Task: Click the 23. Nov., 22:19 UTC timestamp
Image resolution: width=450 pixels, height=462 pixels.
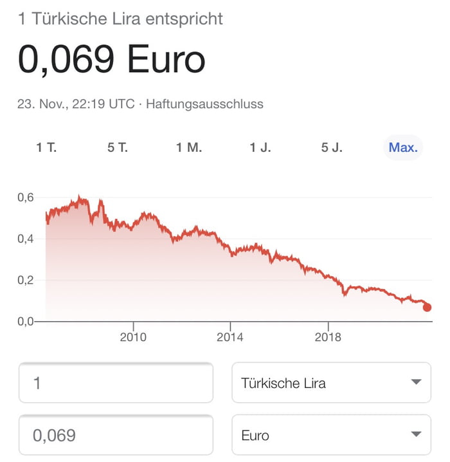Action: 75,104
